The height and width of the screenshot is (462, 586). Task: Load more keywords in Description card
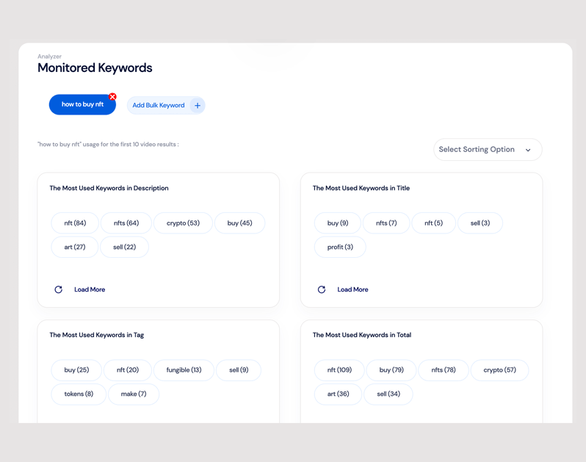[x=90, y=289]
